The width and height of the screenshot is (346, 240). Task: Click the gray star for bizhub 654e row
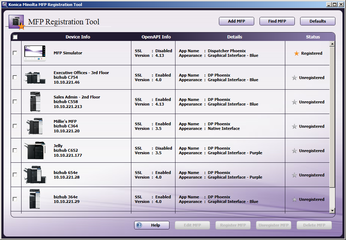pyautogui.click(x=294, y=175)
